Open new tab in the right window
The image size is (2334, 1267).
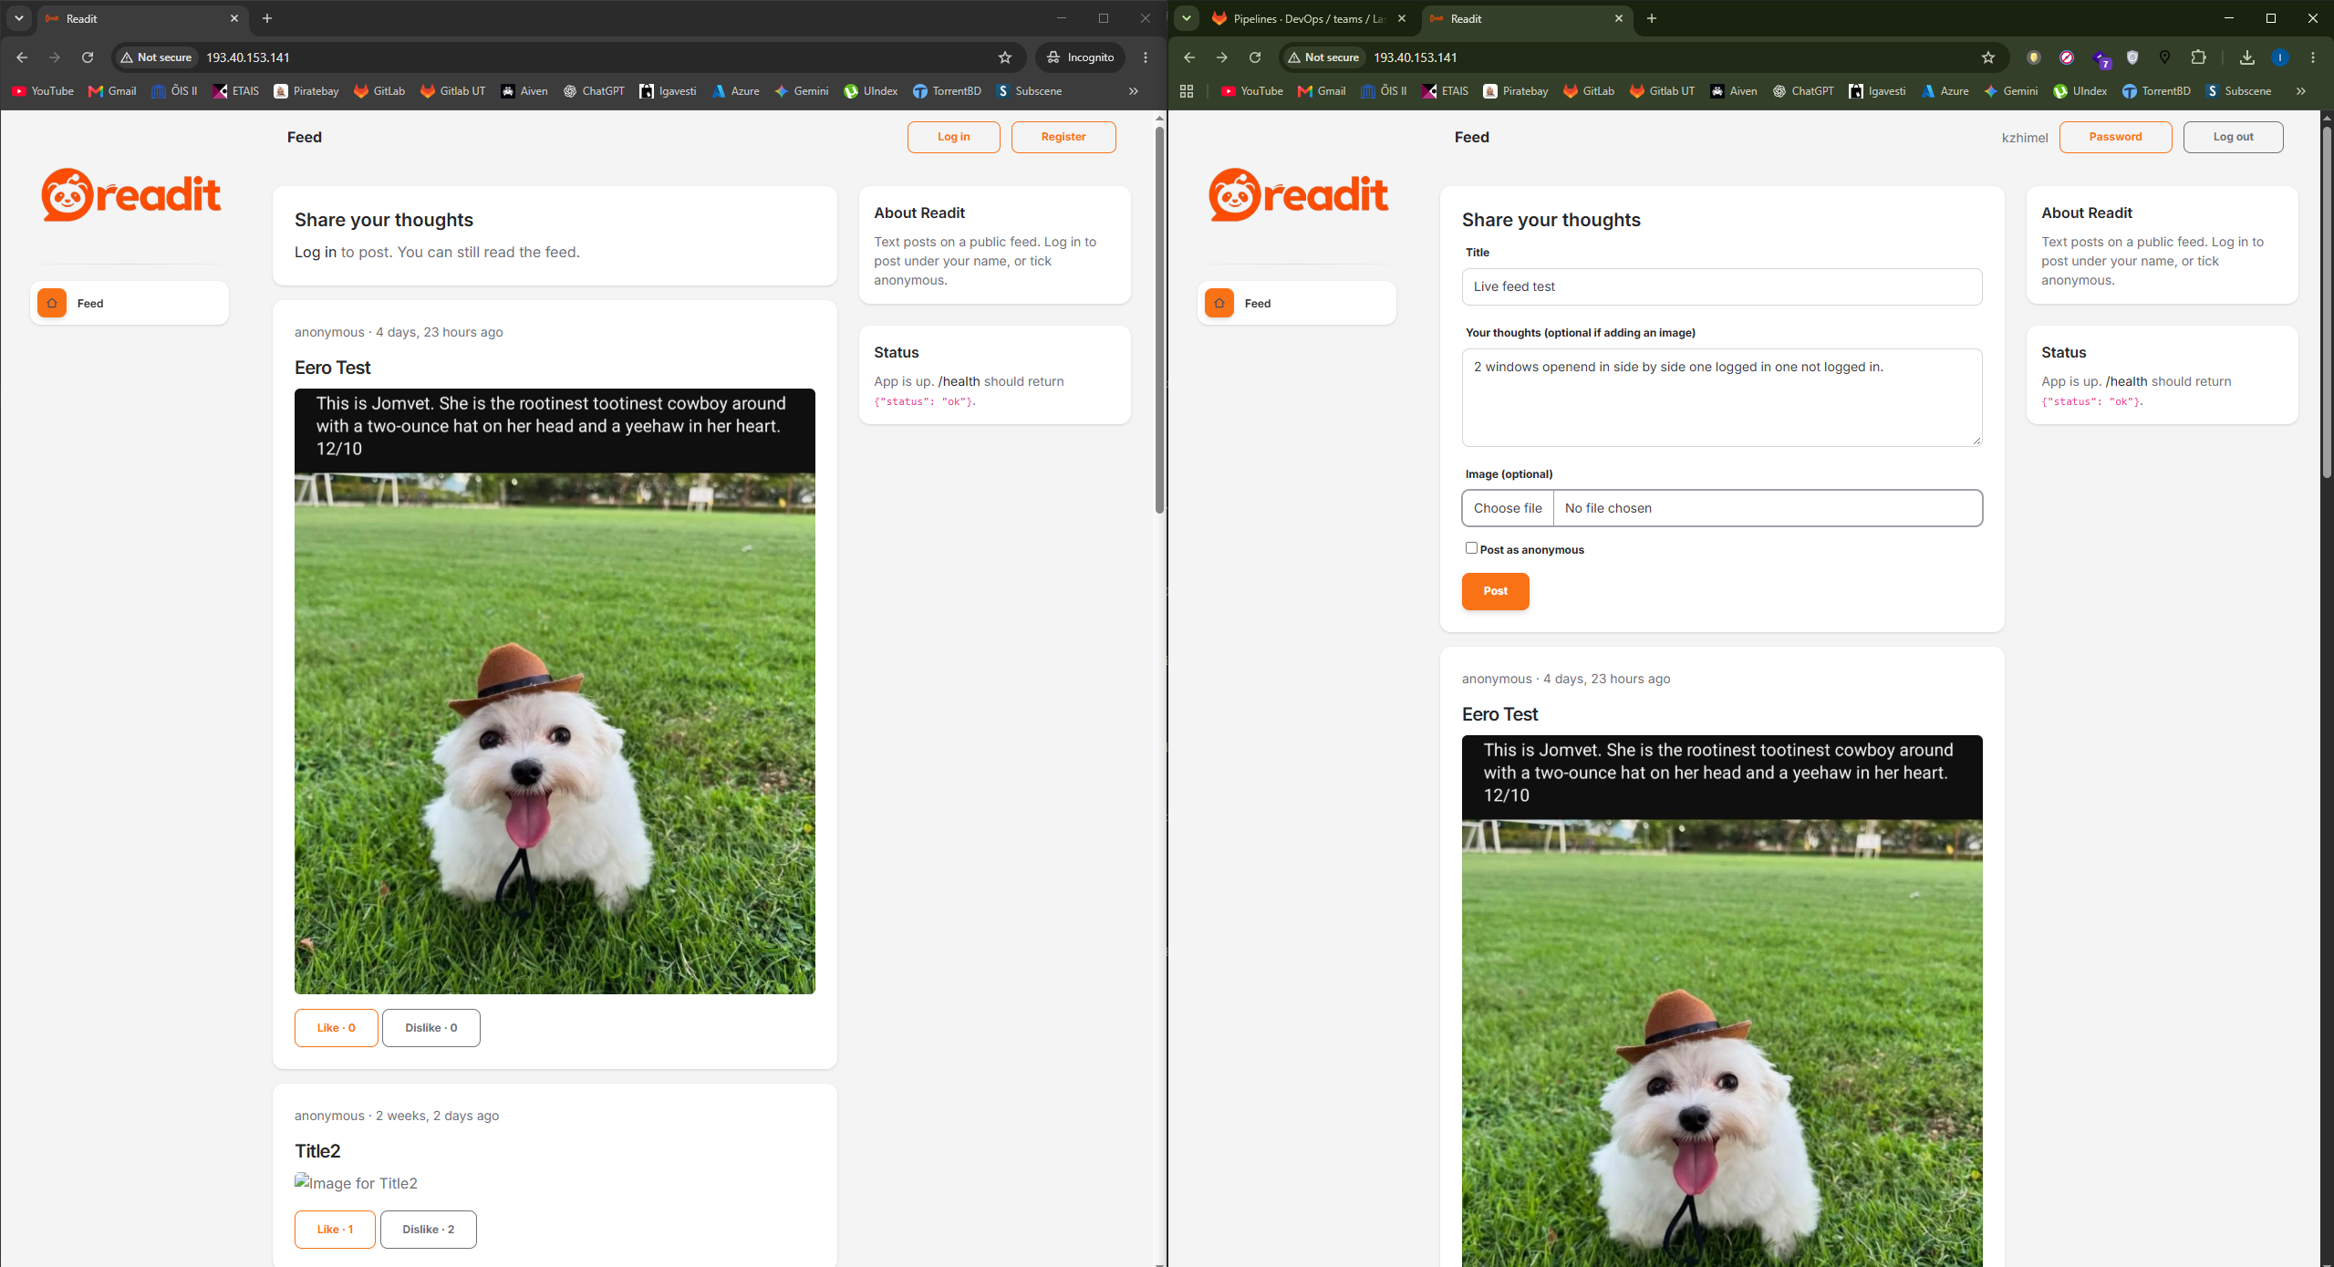(1652, 18)
